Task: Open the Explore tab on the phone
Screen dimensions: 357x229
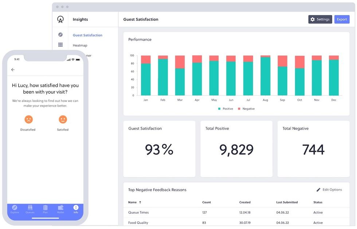Action: point(15,209)
